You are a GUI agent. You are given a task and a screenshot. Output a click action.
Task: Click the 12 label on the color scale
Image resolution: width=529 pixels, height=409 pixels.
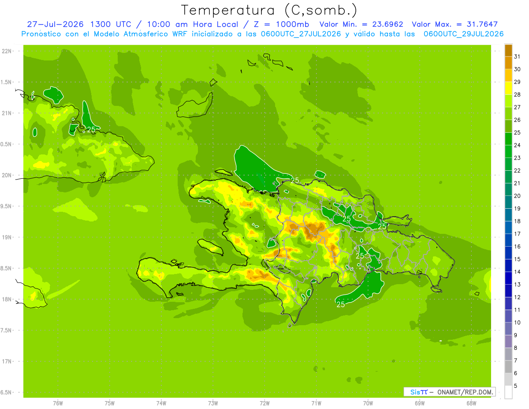click(518, 297)
